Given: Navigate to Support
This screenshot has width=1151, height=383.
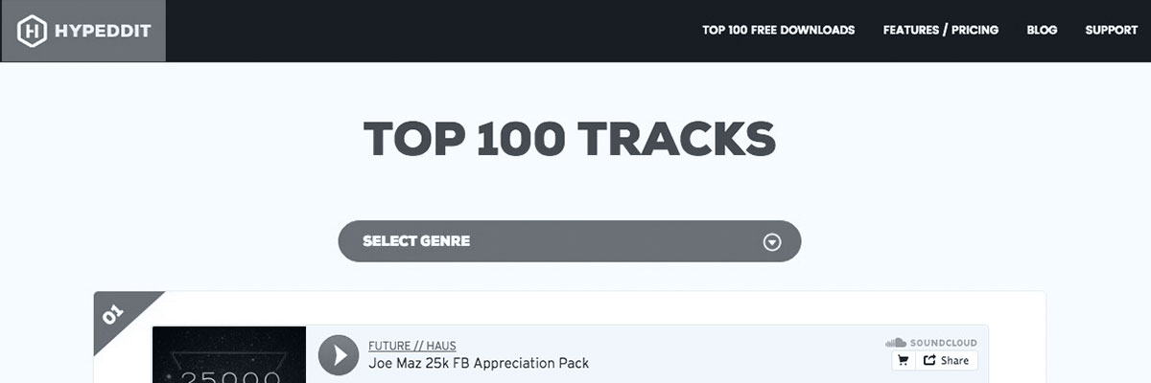Looking at the screenshot, I should point(1111,31).
